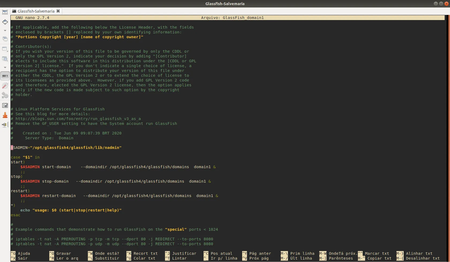Open connection preferences wrench icon
The height and width of the screenshot is (262, 450).
coord(5,86)
